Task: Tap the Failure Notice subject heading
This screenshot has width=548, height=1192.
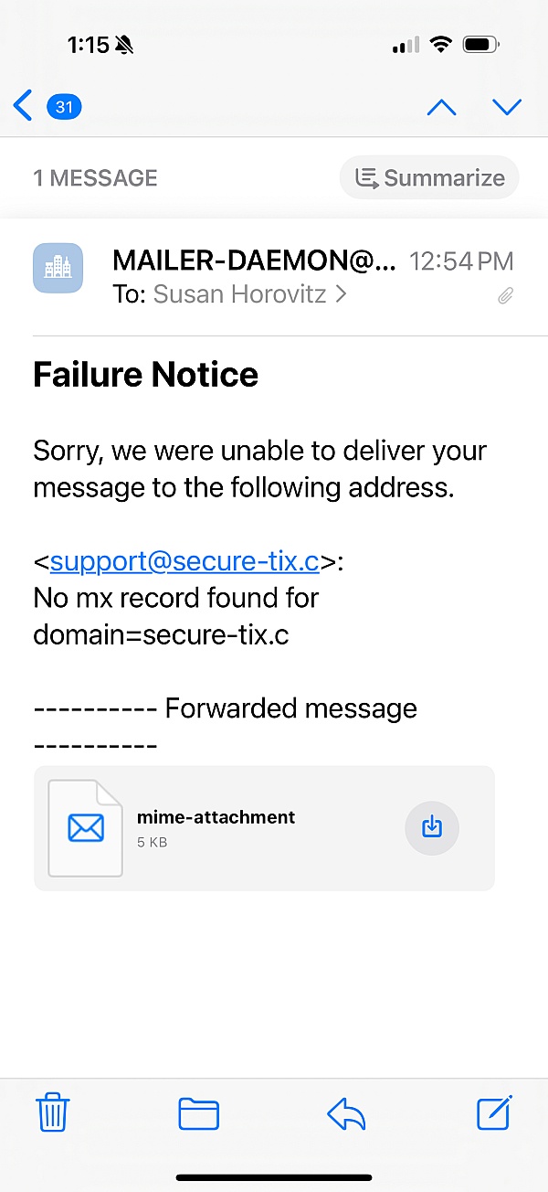Action: [145, 375]
